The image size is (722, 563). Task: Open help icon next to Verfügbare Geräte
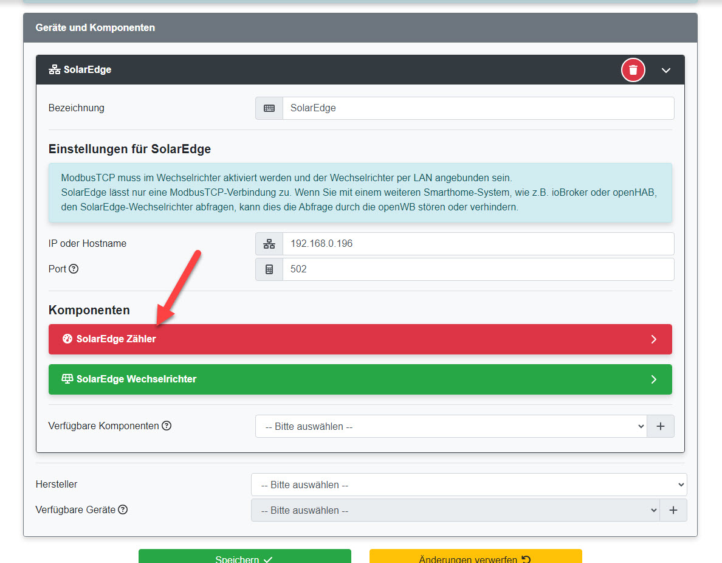click(123, 509)
